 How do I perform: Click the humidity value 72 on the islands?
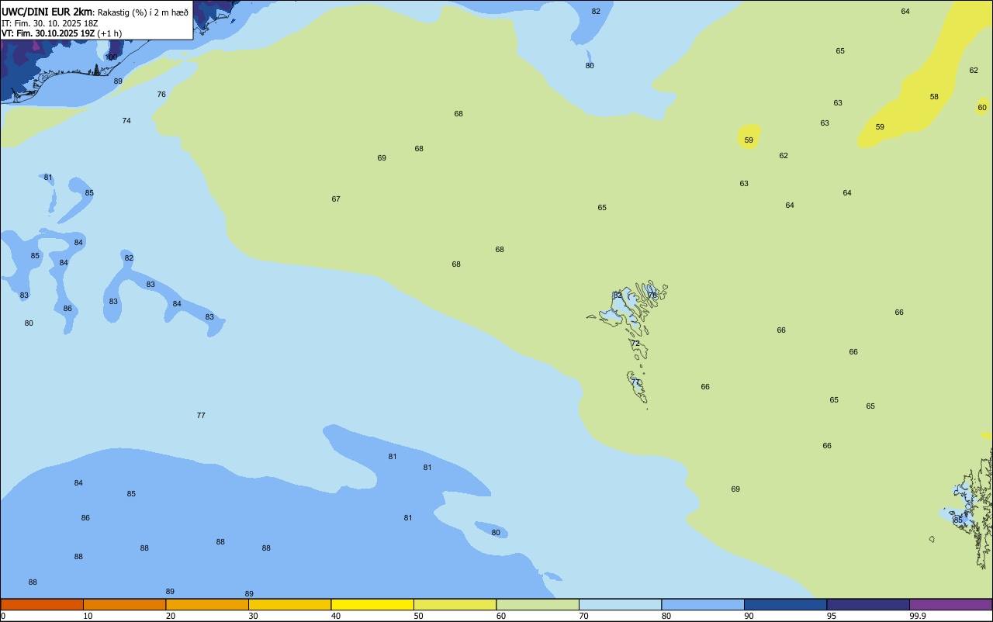[635, 344]
